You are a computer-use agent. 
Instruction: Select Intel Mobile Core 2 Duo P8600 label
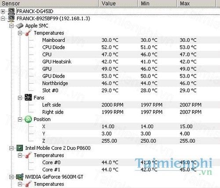click(58, 148)
